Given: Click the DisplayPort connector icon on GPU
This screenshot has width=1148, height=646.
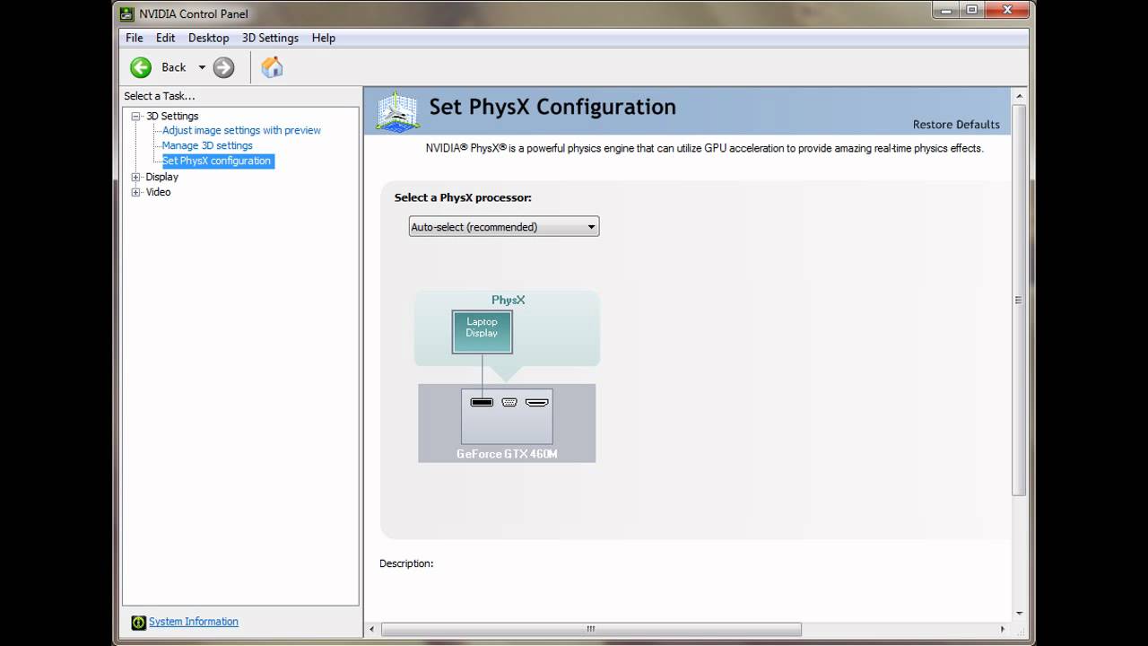Looking at the screenshot, I should coord(482,402).
